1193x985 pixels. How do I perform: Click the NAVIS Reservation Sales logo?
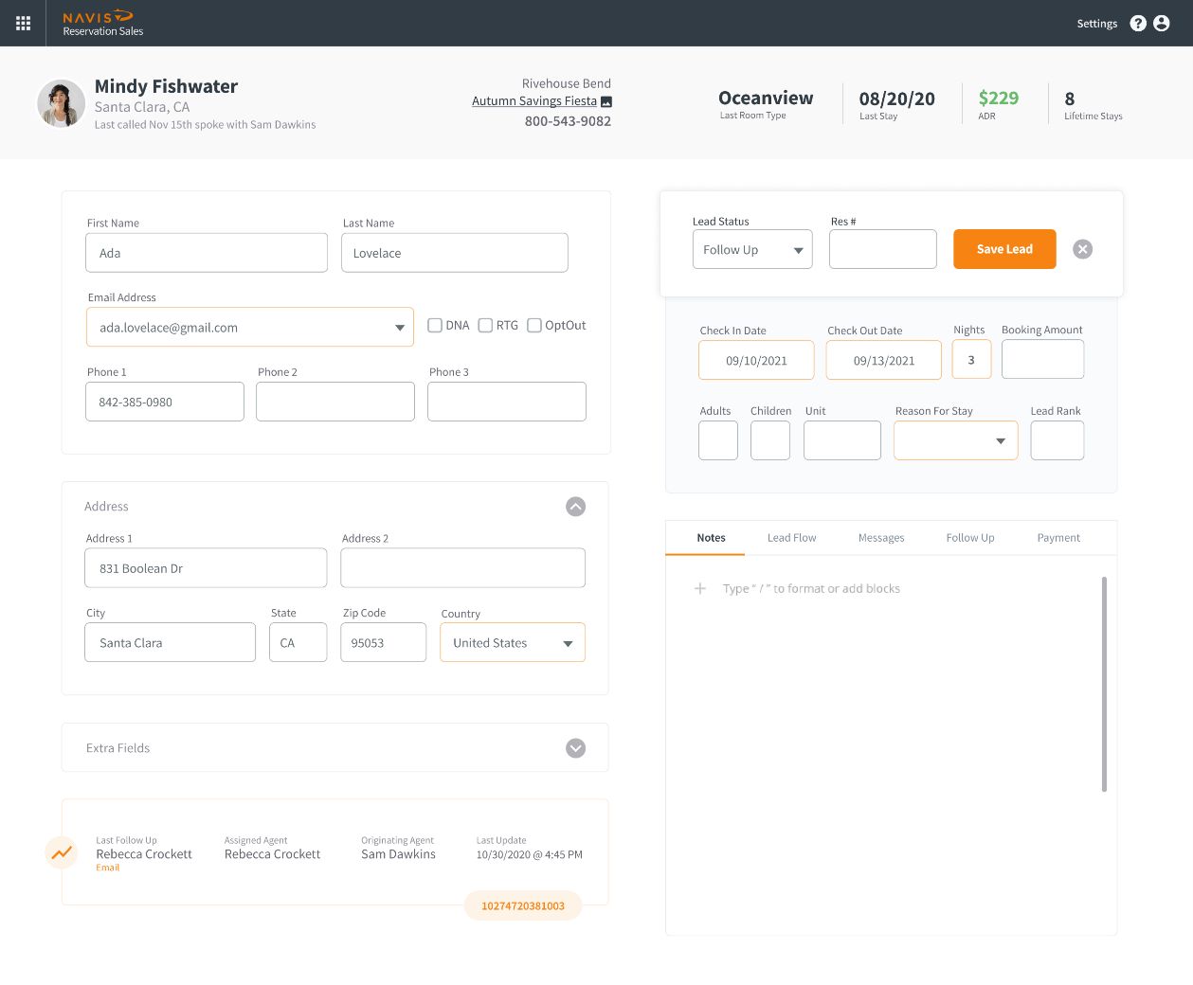[x=102, y=23]
